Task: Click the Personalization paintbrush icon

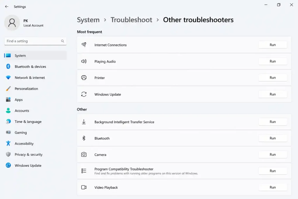Action: click(x=8, y=89)
